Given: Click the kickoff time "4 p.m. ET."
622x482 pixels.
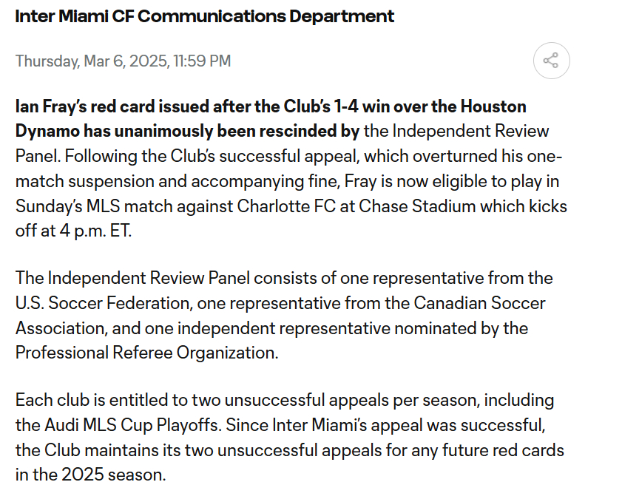Looking at the screenshot, I should click(x=95, y=231).
